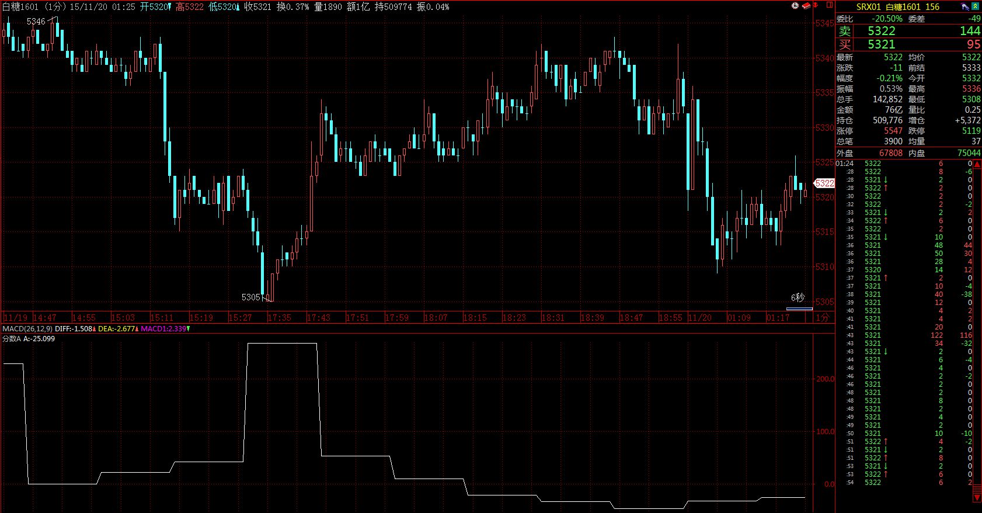Click the spotlight icon in the quote header
Image resolution: width=982 pixels, height=513 pixels.
(x=965, y=6)
